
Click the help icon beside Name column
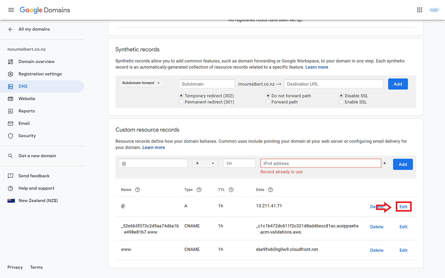click(x=137, y=190)
